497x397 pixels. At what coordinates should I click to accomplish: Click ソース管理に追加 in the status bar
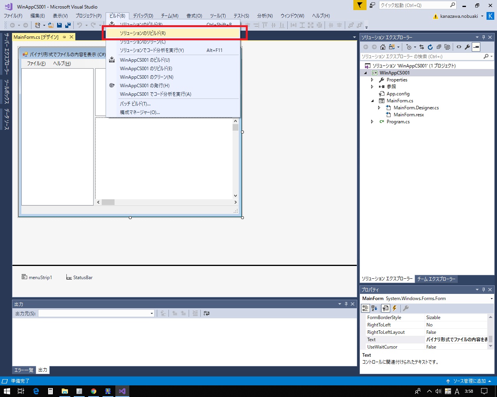[469, 381]
